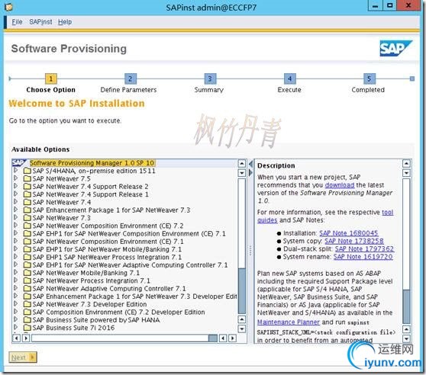Click folder icon of NetWeaver Composition Environment (CE) 7.1

(27, 242)
